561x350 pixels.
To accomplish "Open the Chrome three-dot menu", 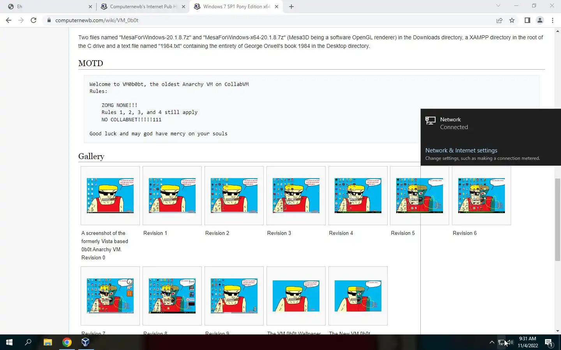I will (552, 20).
